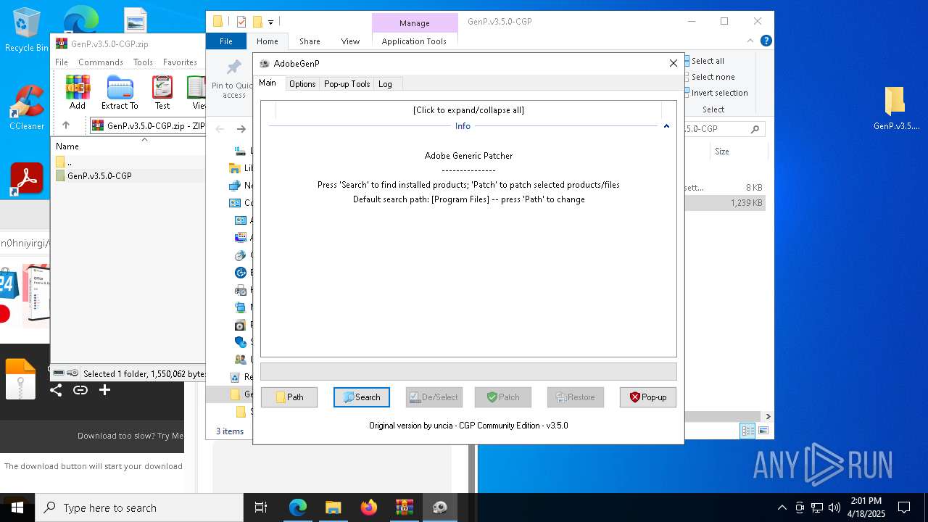Select the '..' parent folder row in WinRAR
This screenshot has height=522, width=928.
click(x=129, y=162)
